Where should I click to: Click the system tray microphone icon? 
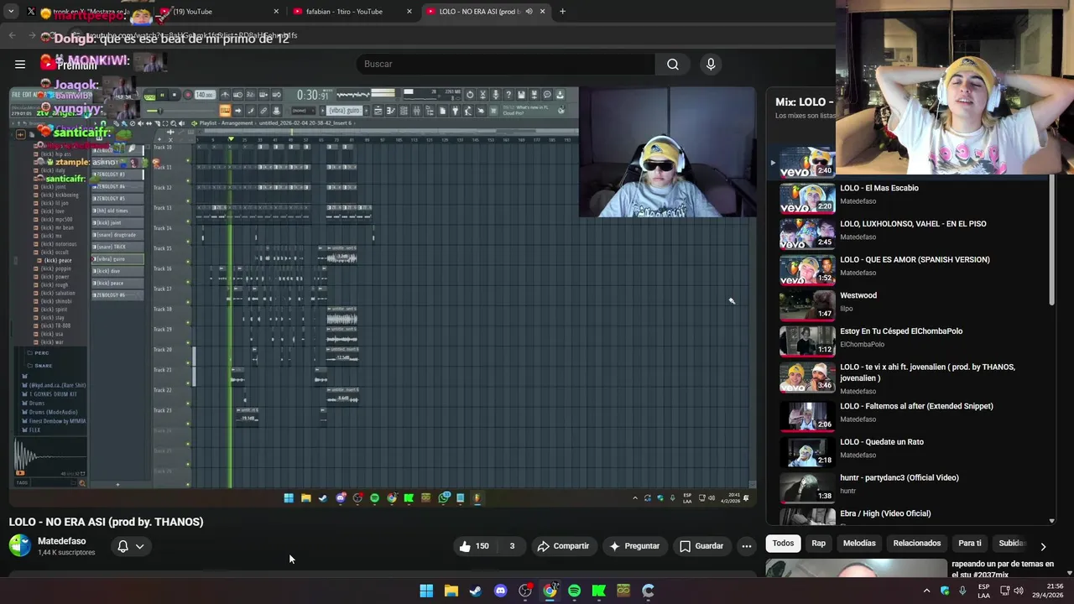(962, 591)
